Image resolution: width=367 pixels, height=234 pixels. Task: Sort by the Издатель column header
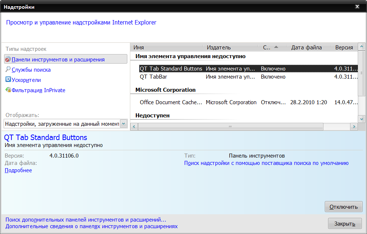tap(231, 48)
